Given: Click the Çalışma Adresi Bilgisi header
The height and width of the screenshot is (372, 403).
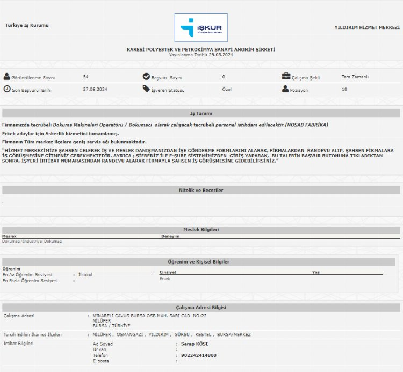Looking at the screenshot, I should [201, 307].
